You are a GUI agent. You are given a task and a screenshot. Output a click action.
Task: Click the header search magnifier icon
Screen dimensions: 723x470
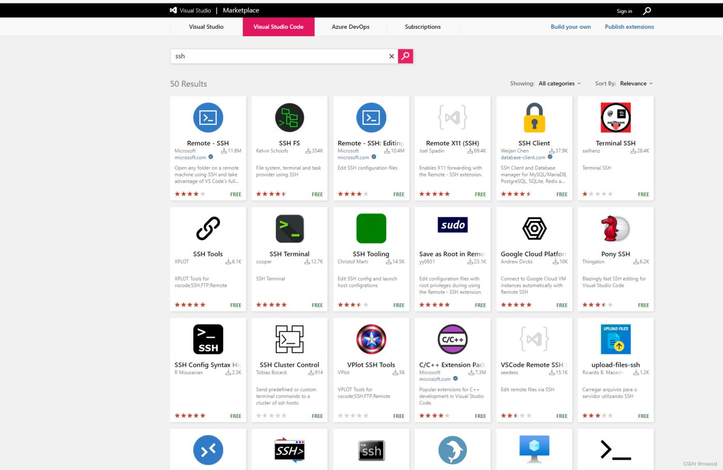point(647,11)
